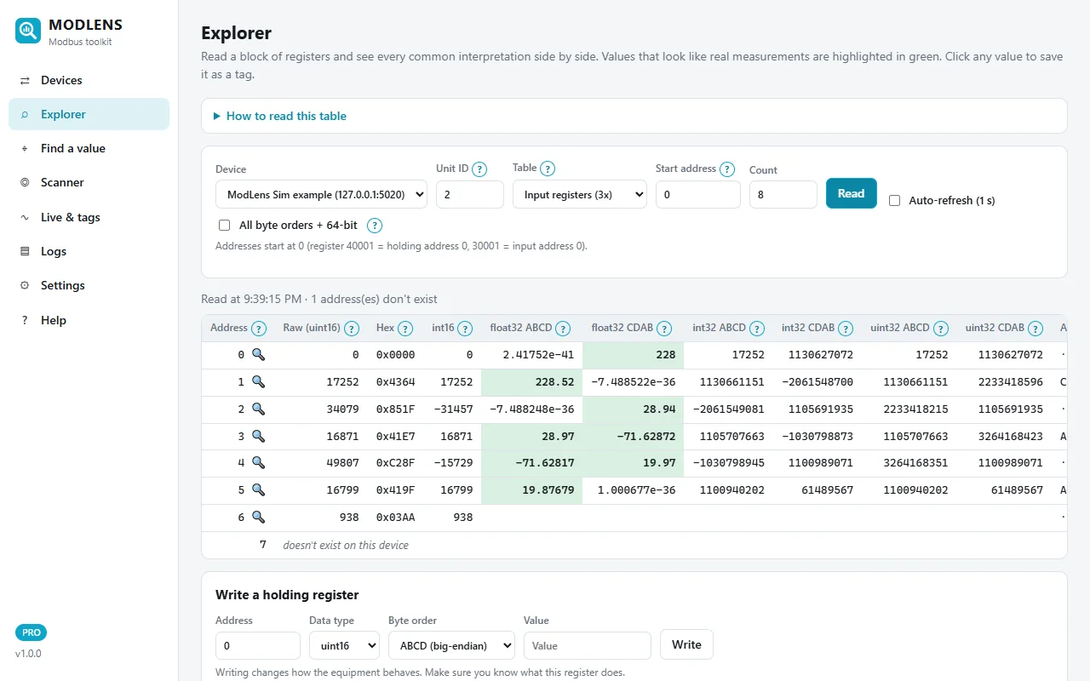
Task: Open the Input registers table dropdown
Action: [580, 194]
